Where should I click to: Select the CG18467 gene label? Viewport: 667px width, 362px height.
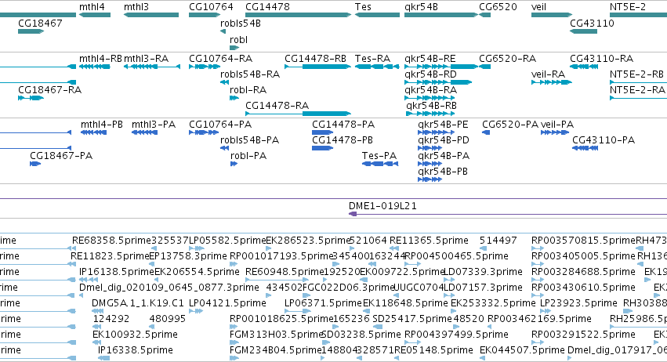pyautogui.click(x=40, y=23)
